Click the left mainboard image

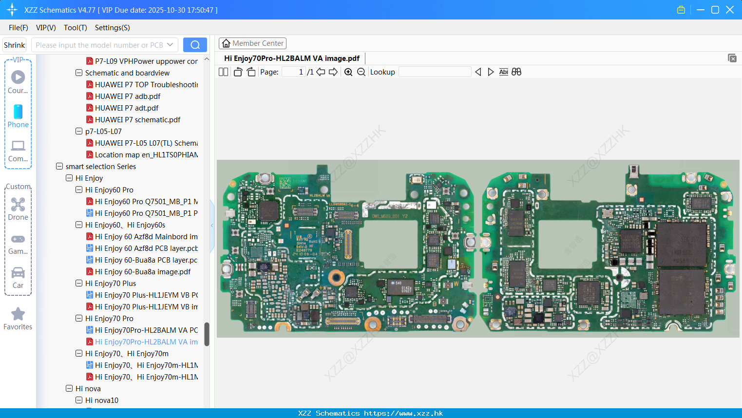[349, 249]
